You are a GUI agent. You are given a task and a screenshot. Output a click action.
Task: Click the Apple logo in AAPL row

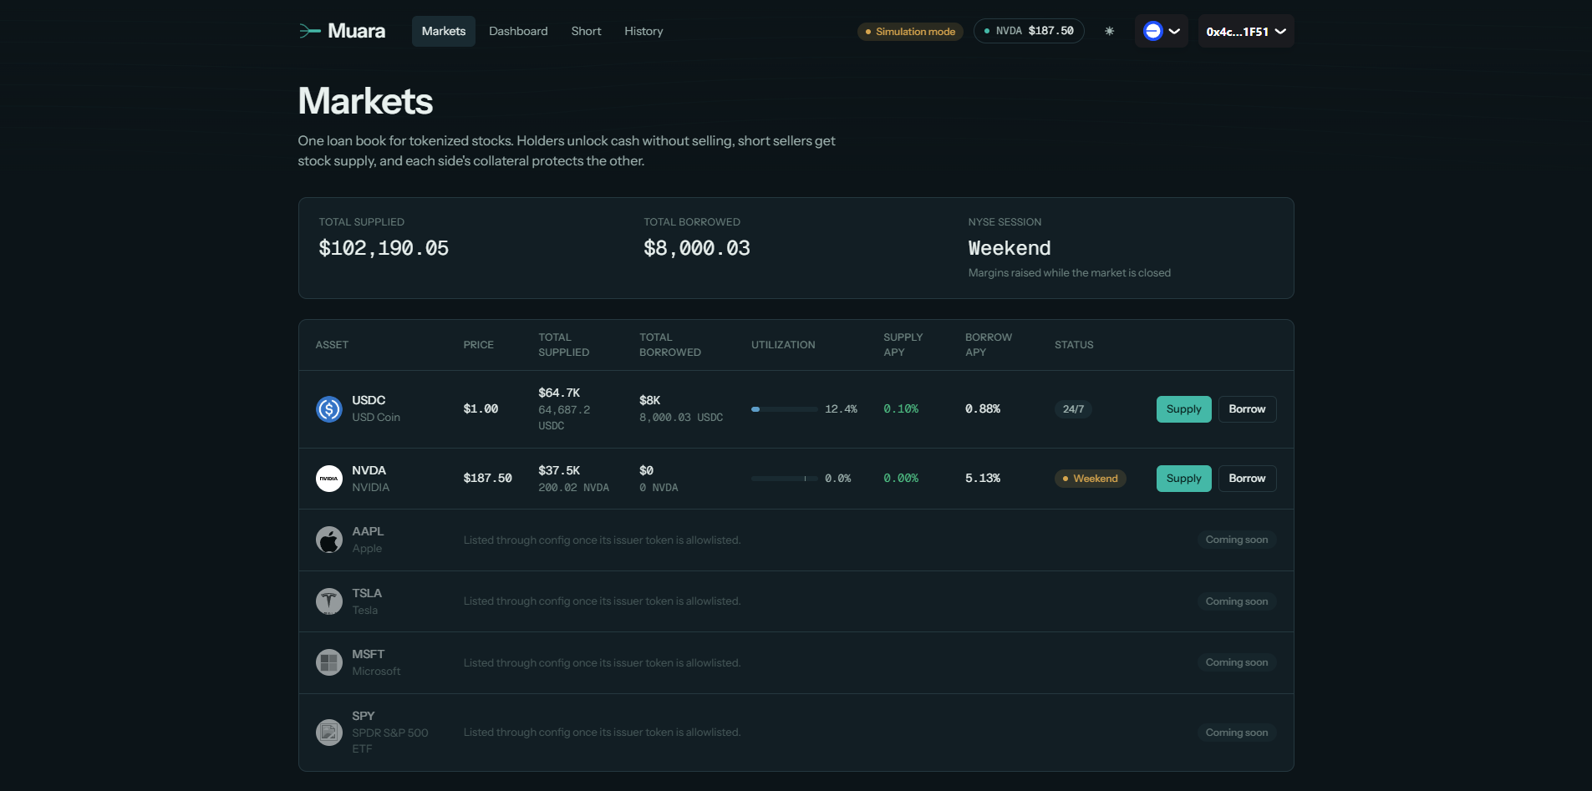(x=329, y=540)
